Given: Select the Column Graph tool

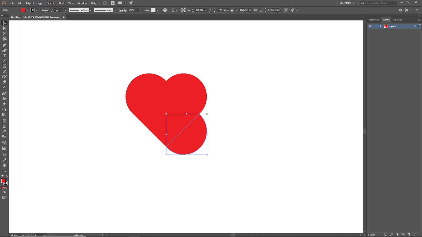Looking at the screenshot, I should point(4,148).
